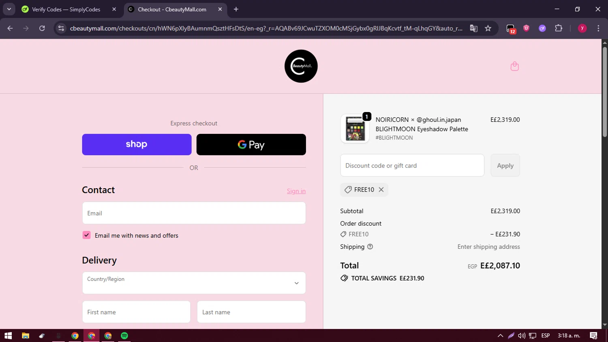The image size is (608, 342).
Task: Show hidden system tray icons
Action: (x=500, y=336)
